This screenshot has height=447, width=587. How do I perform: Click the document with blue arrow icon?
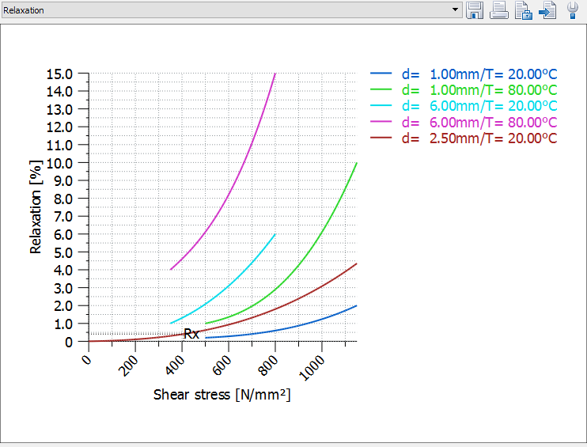pyautogui.click(x=547, y=10)
